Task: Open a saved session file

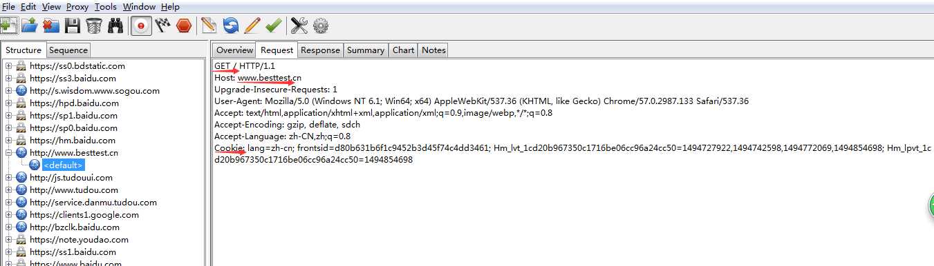Action: coord(29,26)
